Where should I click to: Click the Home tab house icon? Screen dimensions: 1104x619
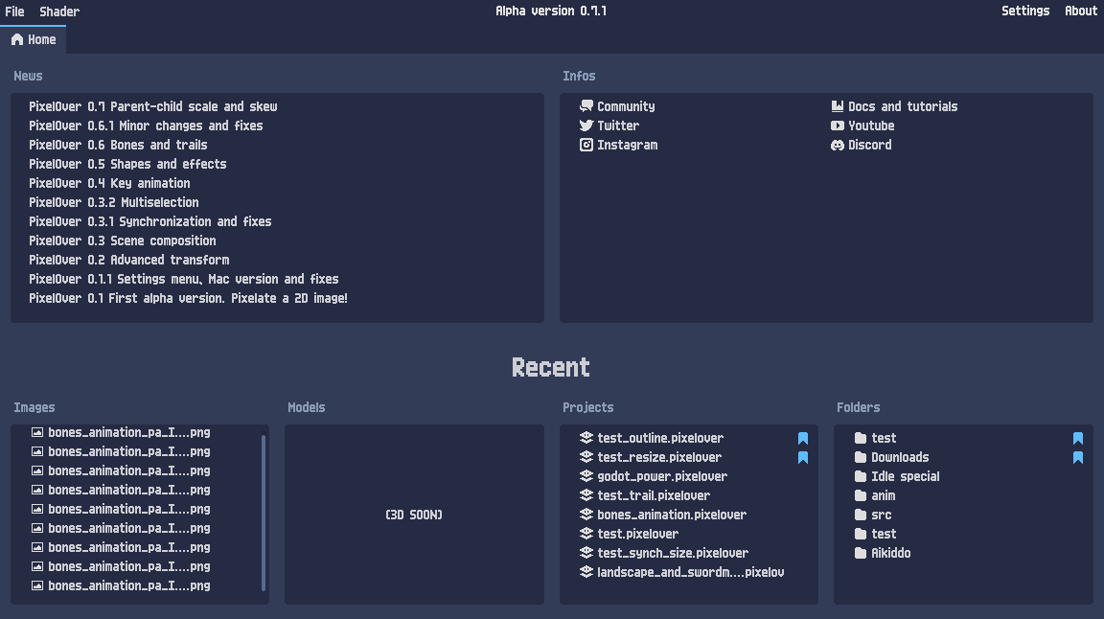pyautogui.click(x=17, y=39)
